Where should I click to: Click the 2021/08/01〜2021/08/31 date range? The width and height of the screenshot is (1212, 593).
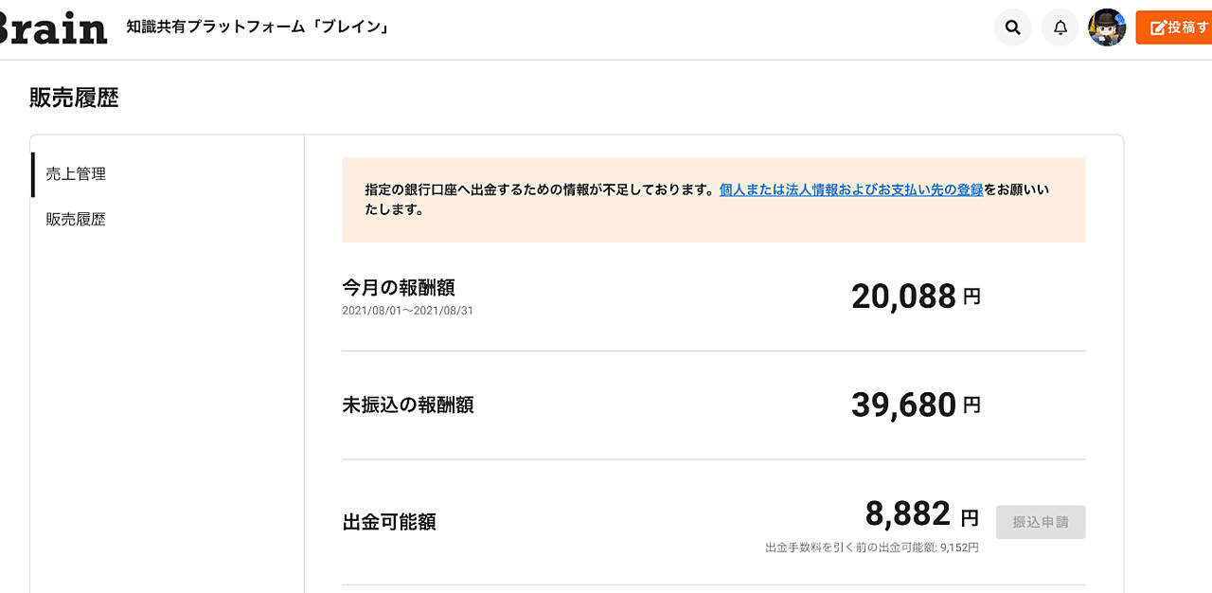[x=407, y=311]
